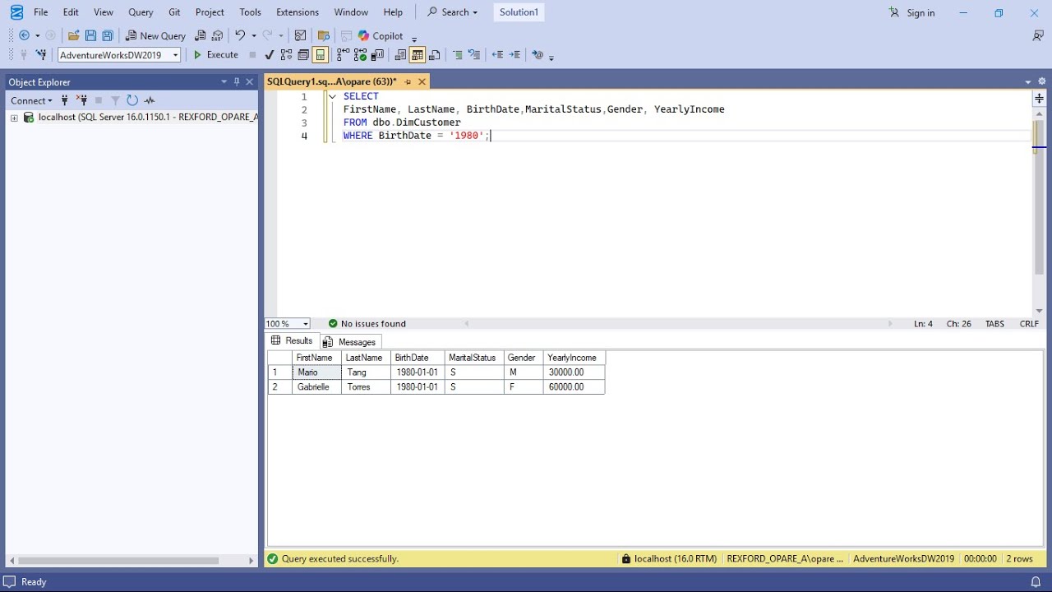Click the Navigate Backward arrow icon

(24, 35)
